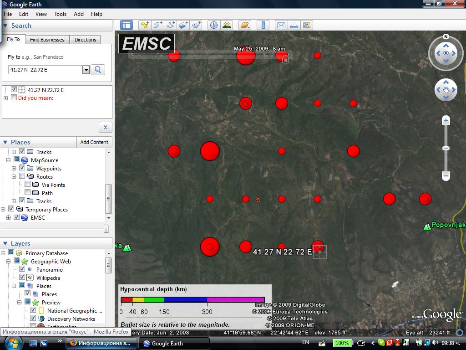Open the Edit menu
The width and height of the screenshot is (466, 350).
click(x=24, y=14)
